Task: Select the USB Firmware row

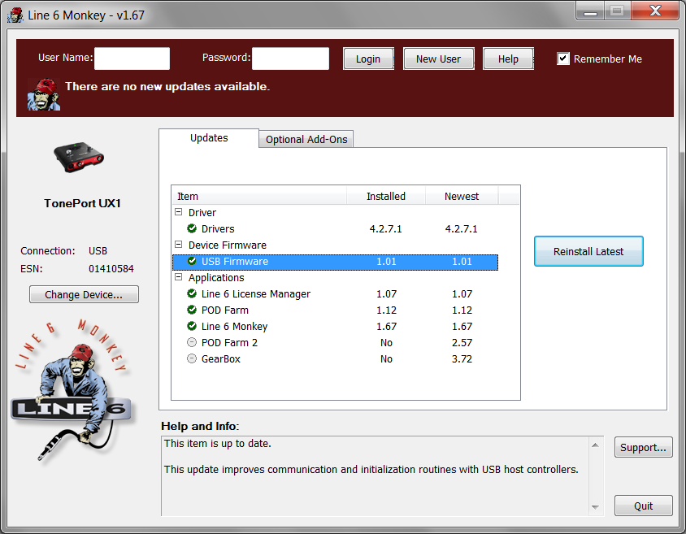Action: (x=335, y=262)
